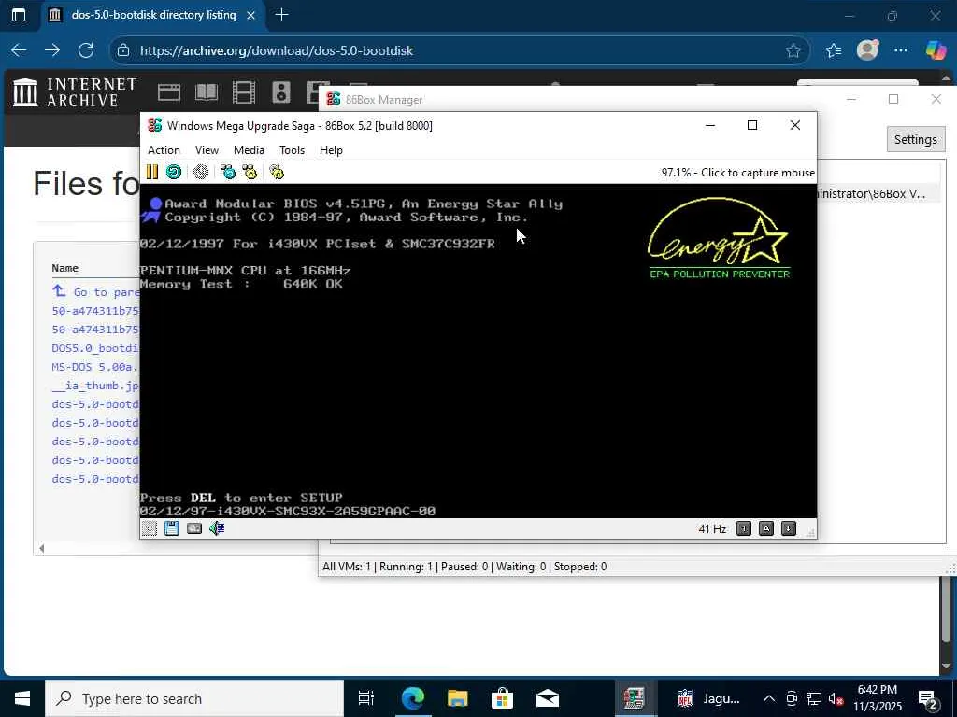Viewport: 957px width, 717px height.
Task: Click the Name column header
Action: (x=64, y=268)
